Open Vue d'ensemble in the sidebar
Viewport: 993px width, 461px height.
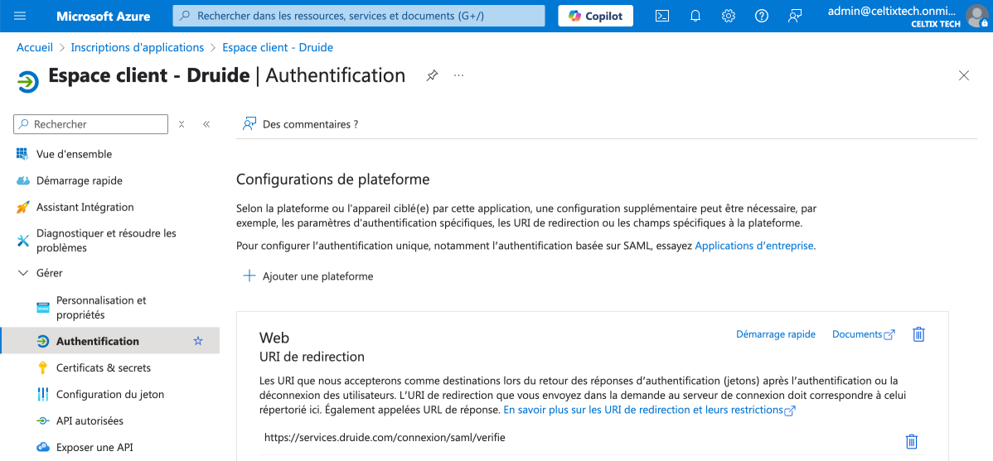pos(74,154)
